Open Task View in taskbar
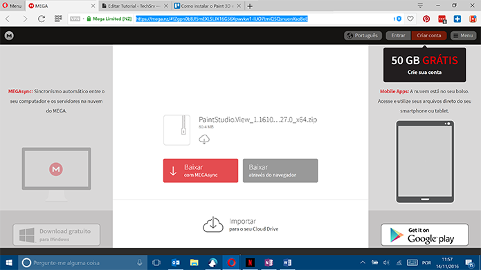The width and height of the screenshot is (481, 270). (156, 262)
